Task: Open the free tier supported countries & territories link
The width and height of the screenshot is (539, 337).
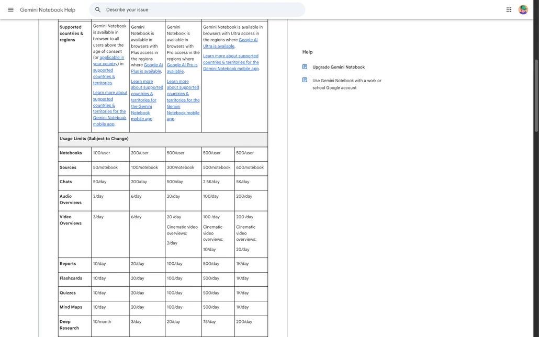Action: coord(104,76)
